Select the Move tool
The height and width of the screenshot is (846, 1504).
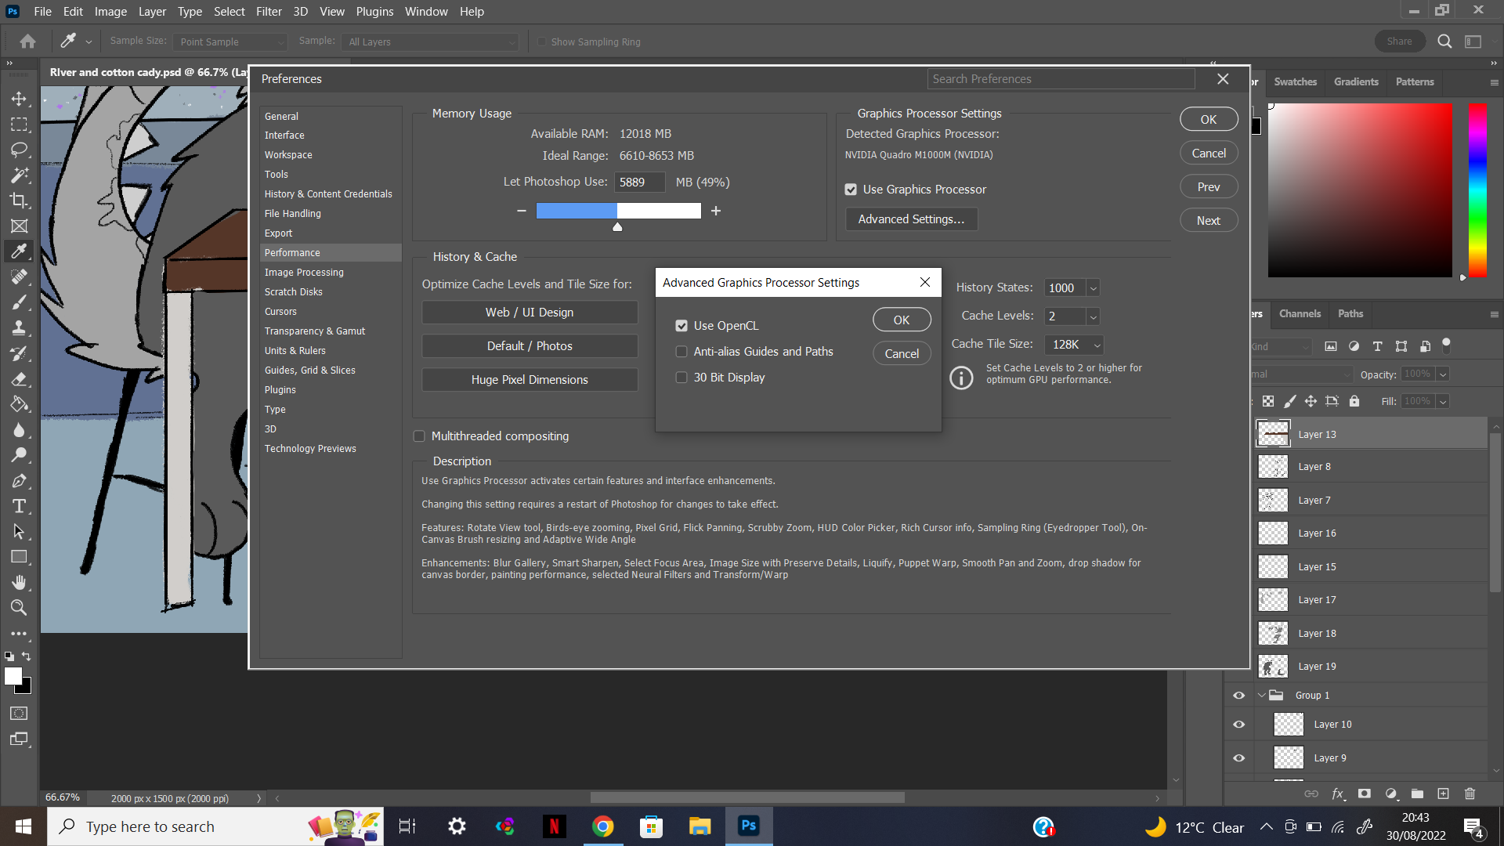coord(20,98)
